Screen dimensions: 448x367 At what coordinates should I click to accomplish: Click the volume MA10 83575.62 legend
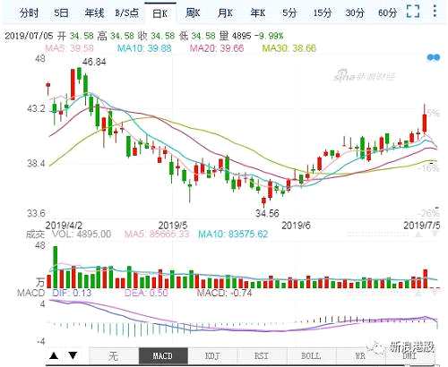[233, 234]
